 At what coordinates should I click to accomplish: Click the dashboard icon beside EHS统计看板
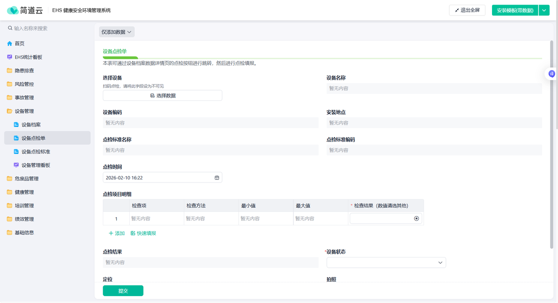tap(10, 57)
